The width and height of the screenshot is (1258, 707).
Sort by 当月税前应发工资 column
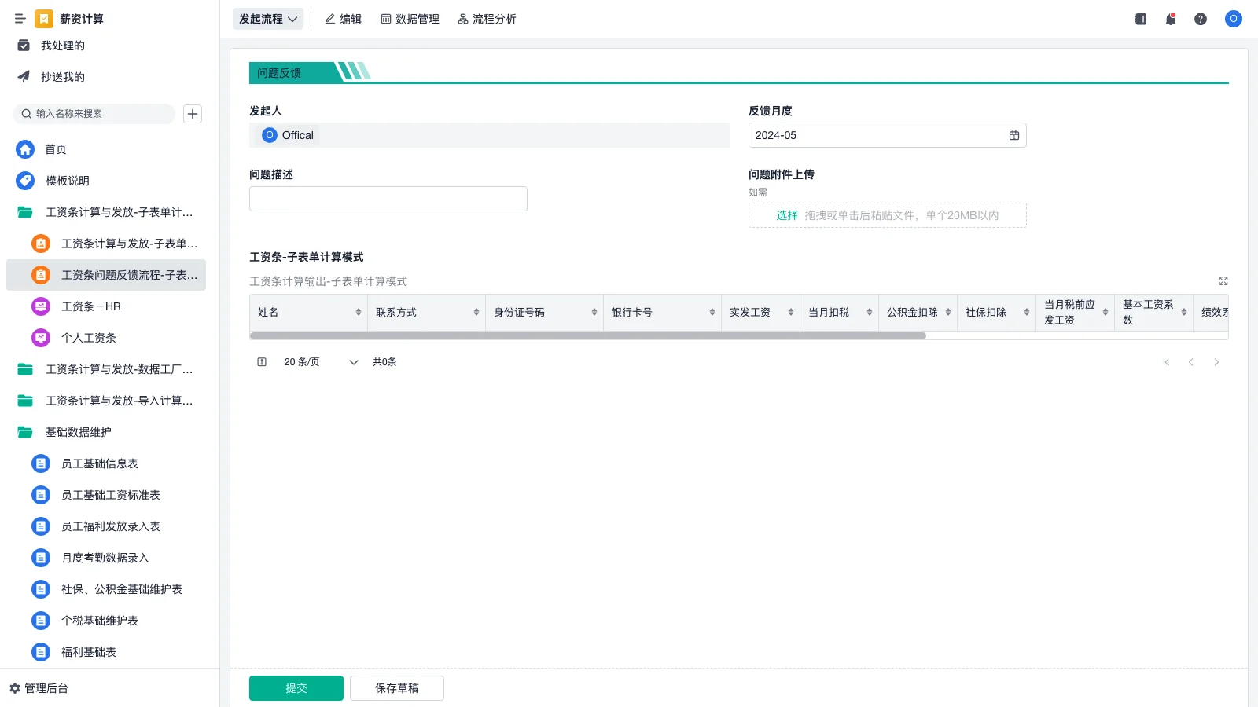(1105, 312)
